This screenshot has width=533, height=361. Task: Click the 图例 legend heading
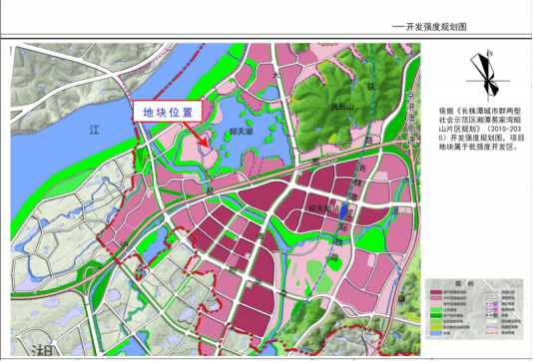point(464,283)
